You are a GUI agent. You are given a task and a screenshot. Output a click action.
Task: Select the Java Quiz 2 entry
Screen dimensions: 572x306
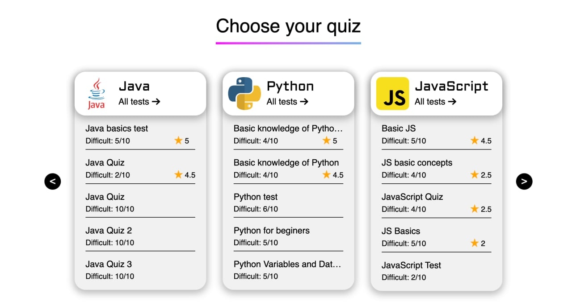(x=140, y=236)
